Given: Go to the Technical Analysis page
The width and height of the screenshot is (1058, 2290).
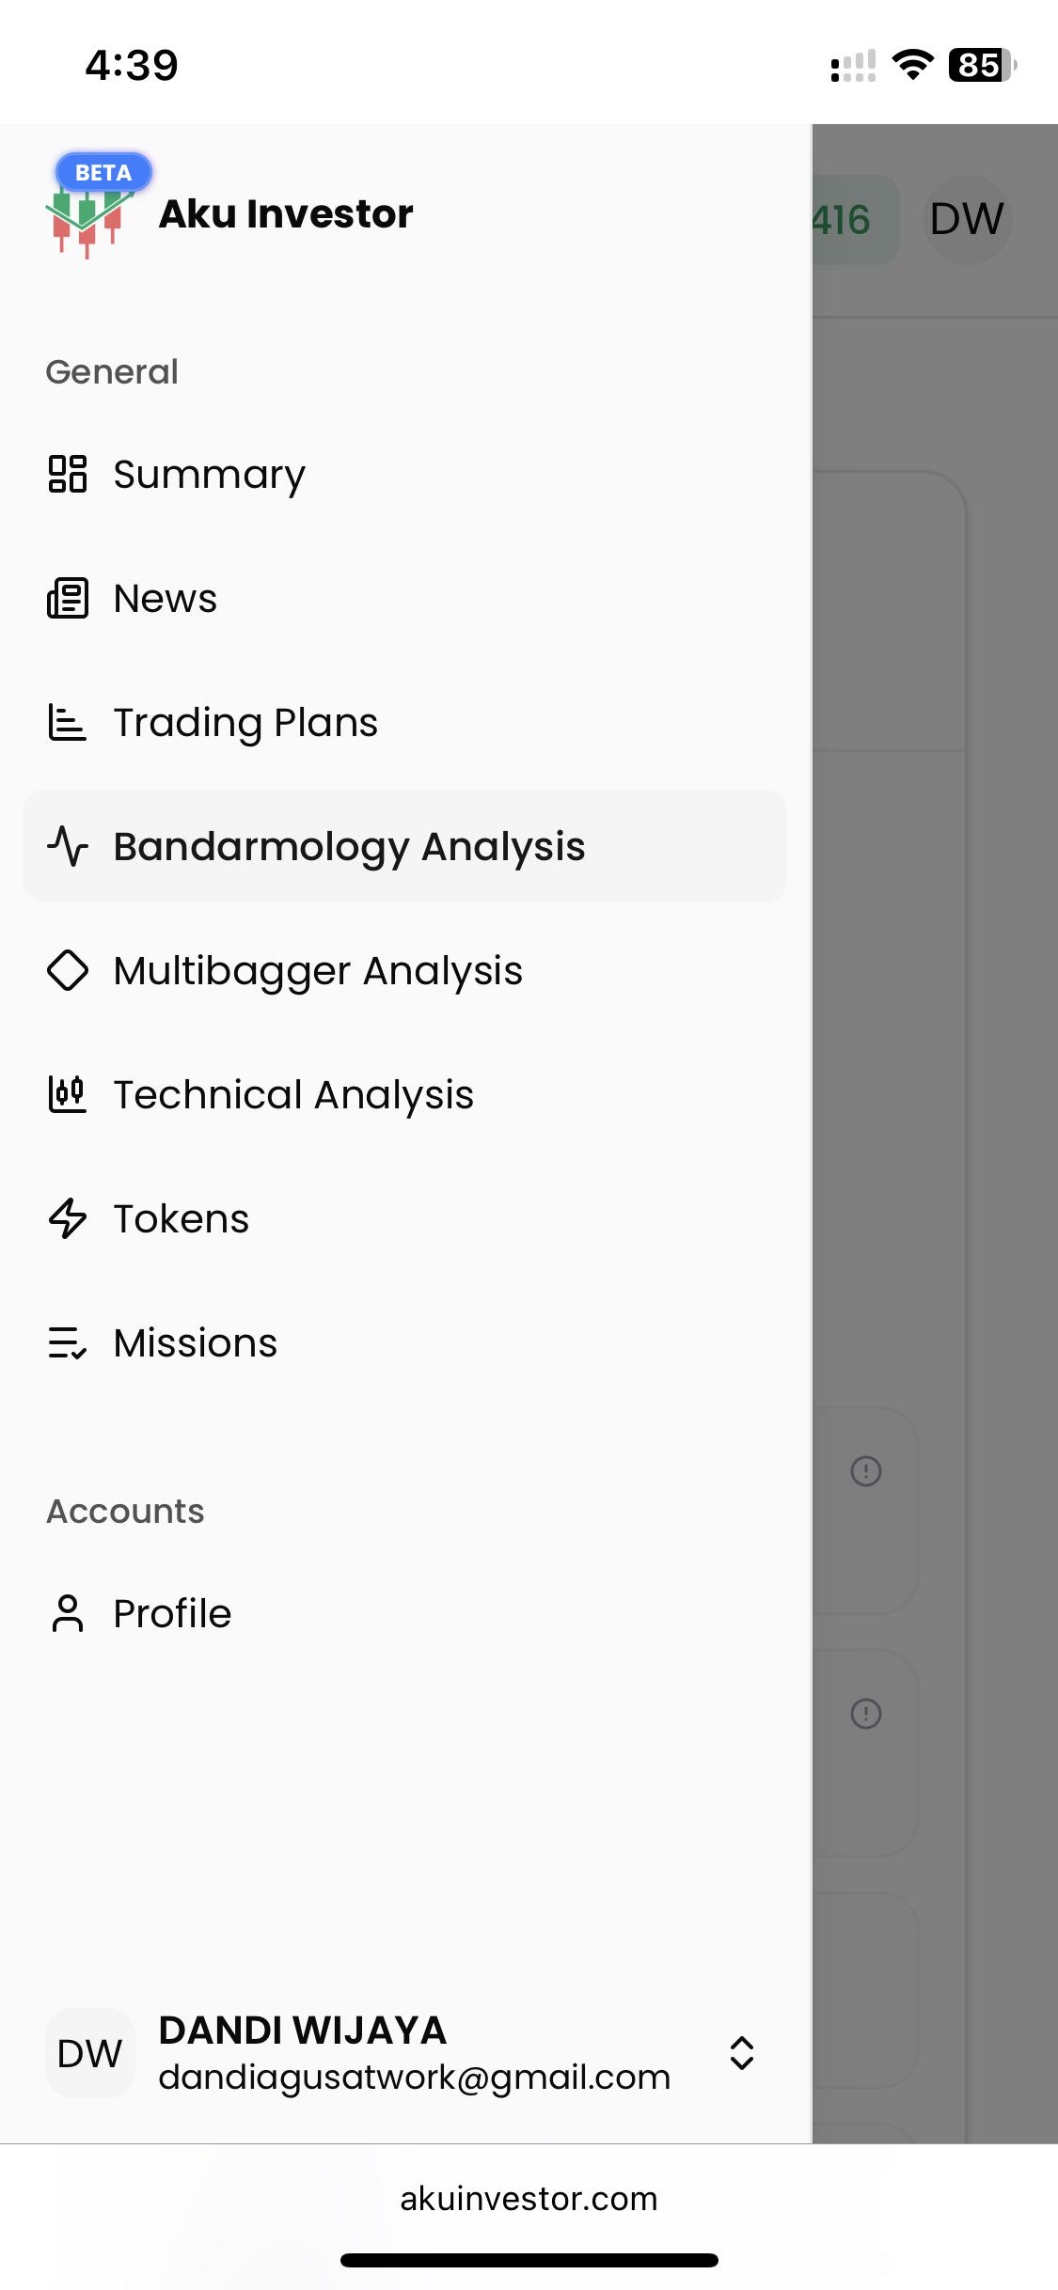Looking at the screenshot, I should pyautogui.click(x=293, y=1094).
